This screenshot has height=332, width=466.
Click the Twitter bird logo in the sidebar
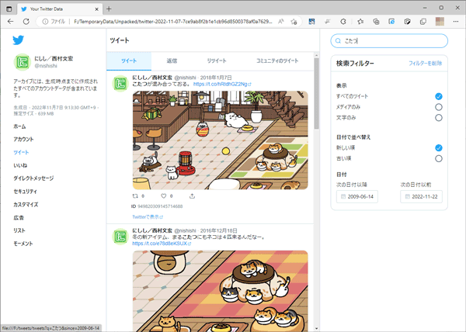[18, 40]
